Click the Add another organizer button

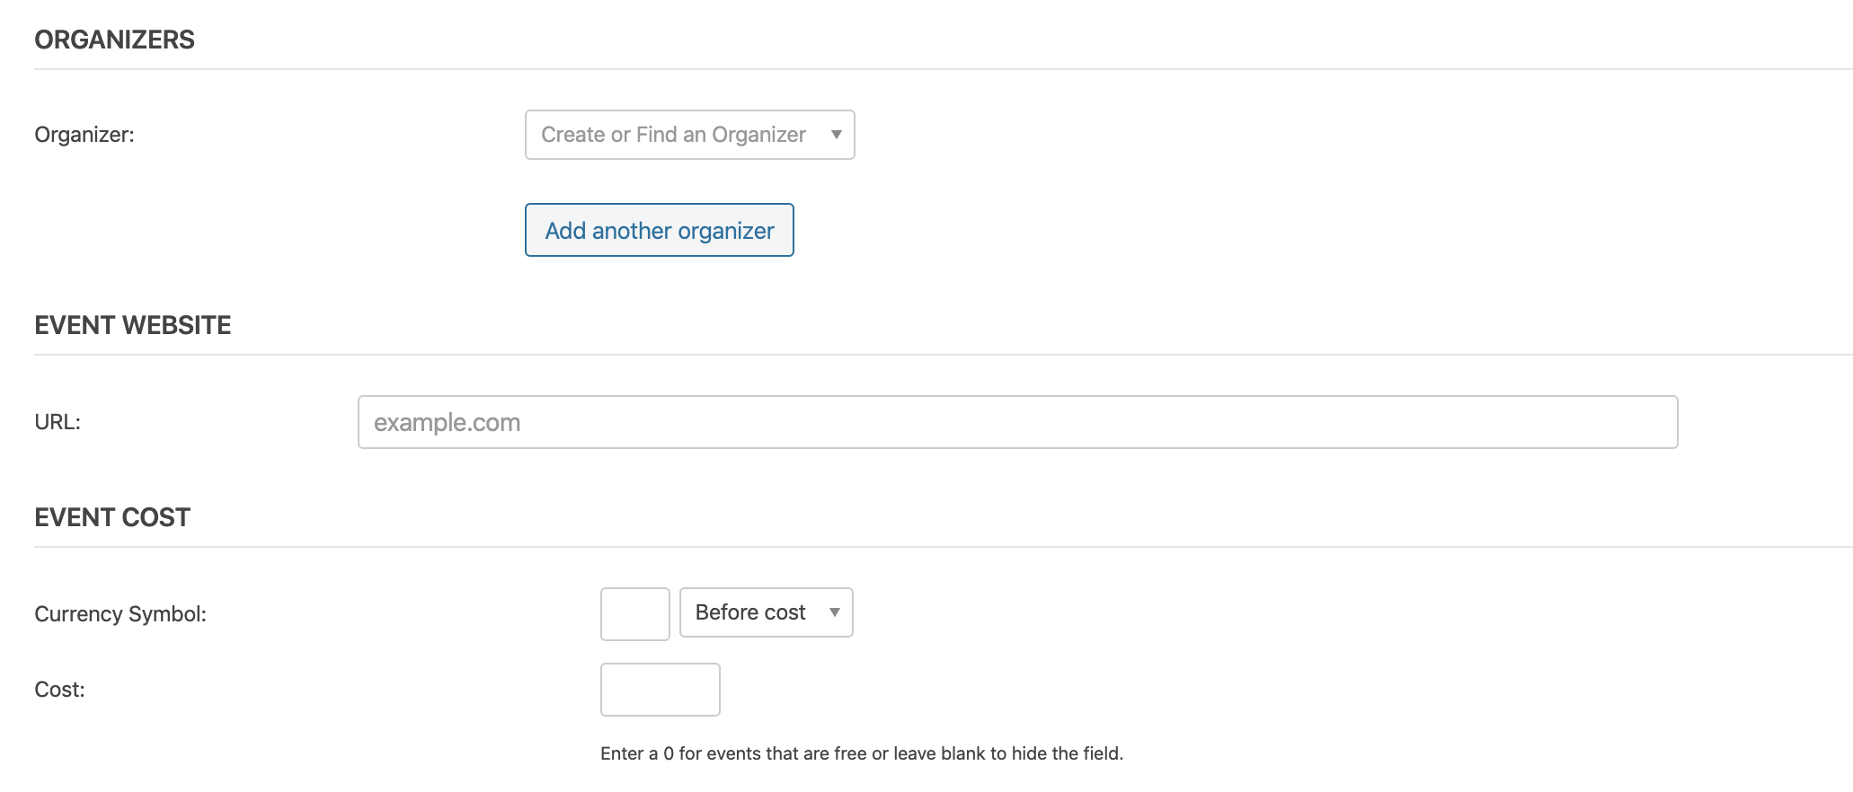[660, 230]
